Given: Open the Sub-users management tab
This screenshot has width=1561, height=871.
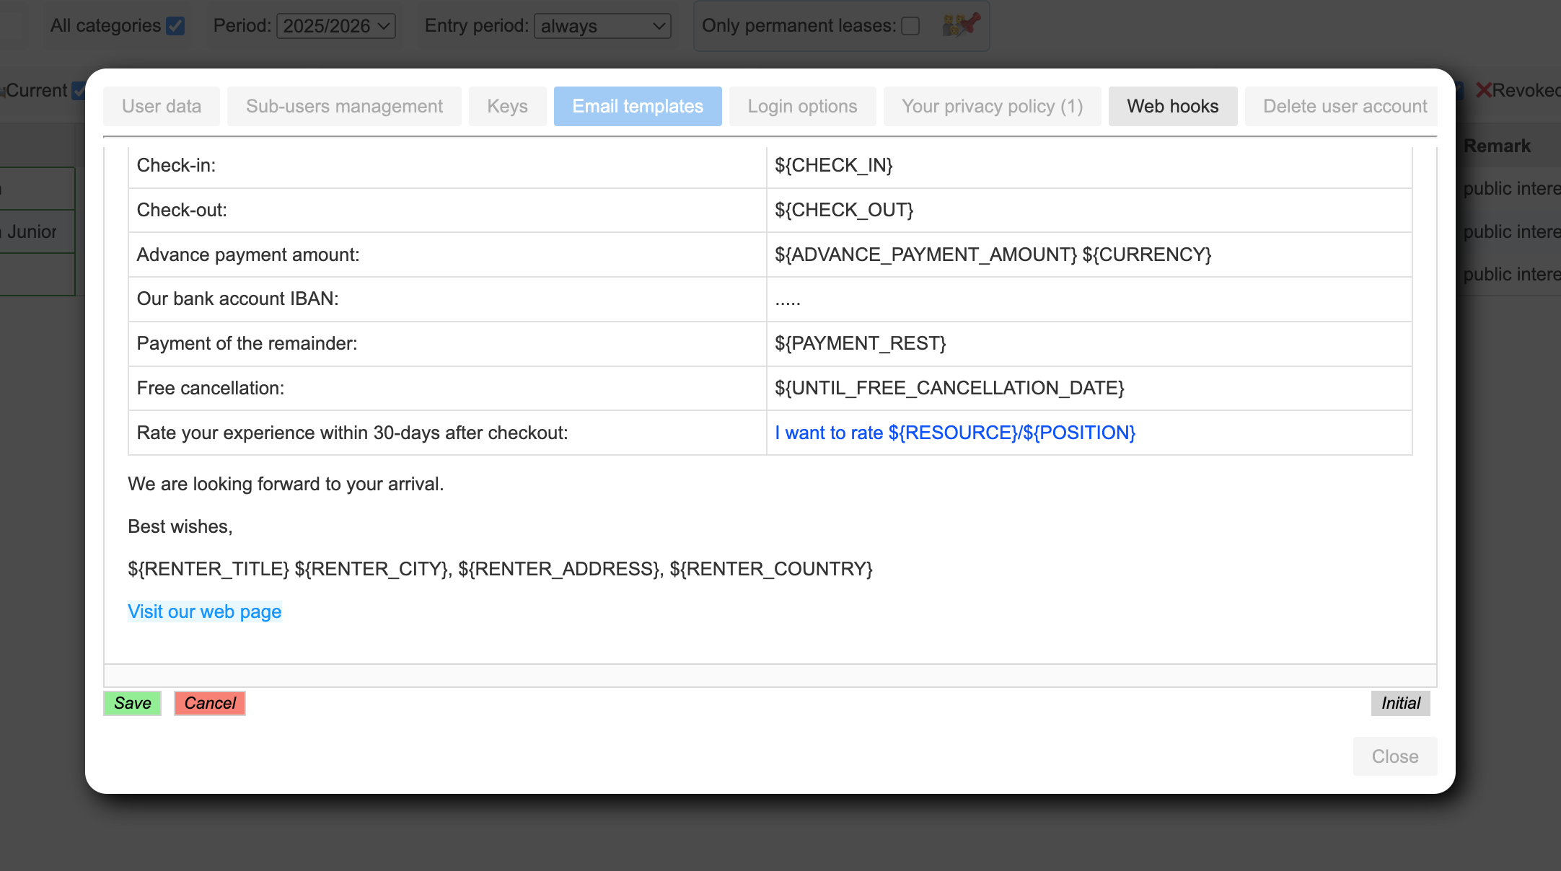Looking at the screenshot, I should click(344, 106).
